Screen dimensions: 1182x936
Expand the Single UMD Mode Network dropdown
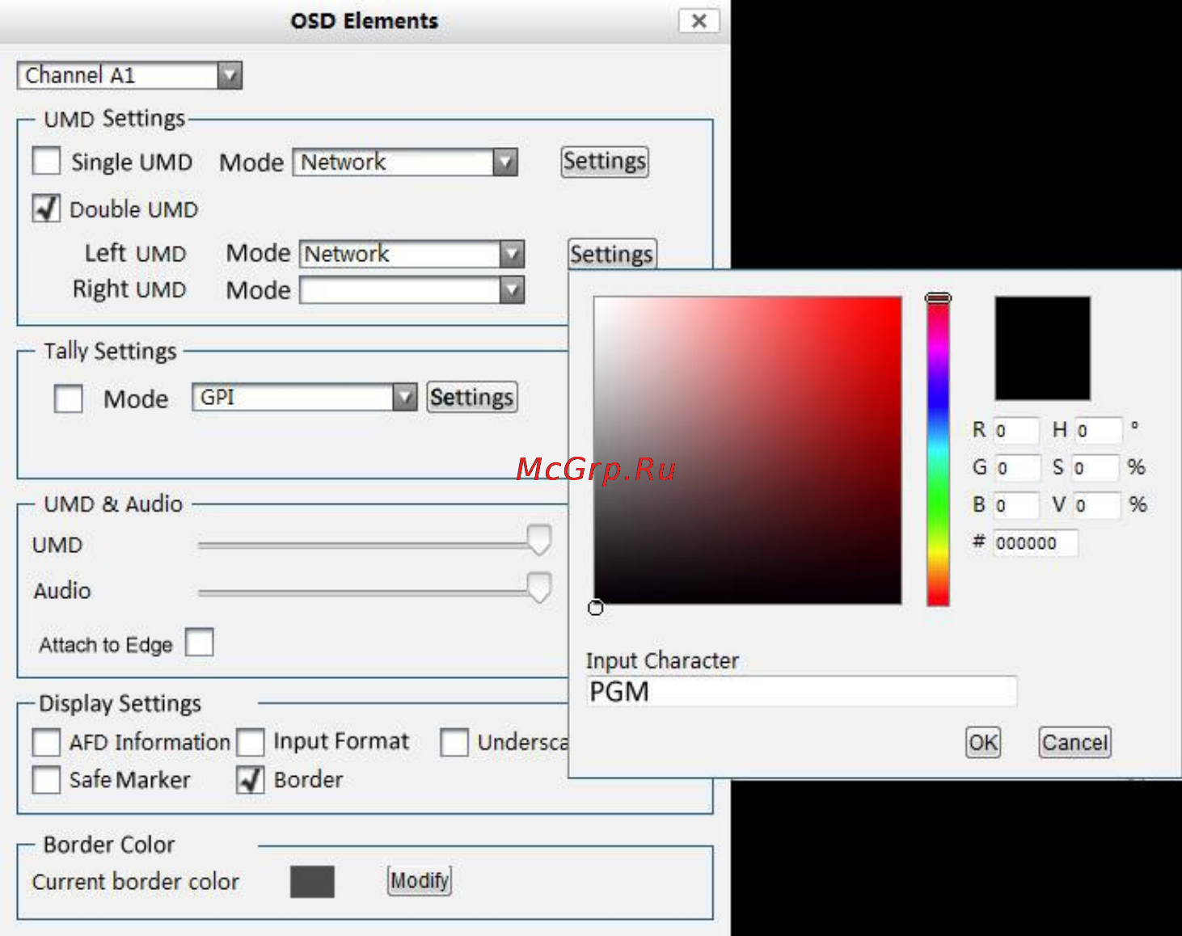coord(405,162)
